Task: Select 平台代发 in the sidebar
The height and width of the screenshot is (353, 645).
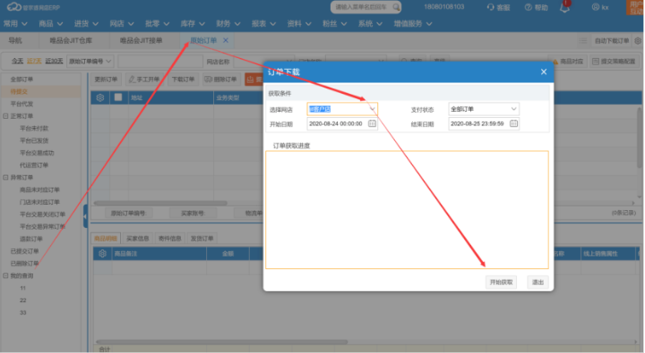Action: coord(21,104)
